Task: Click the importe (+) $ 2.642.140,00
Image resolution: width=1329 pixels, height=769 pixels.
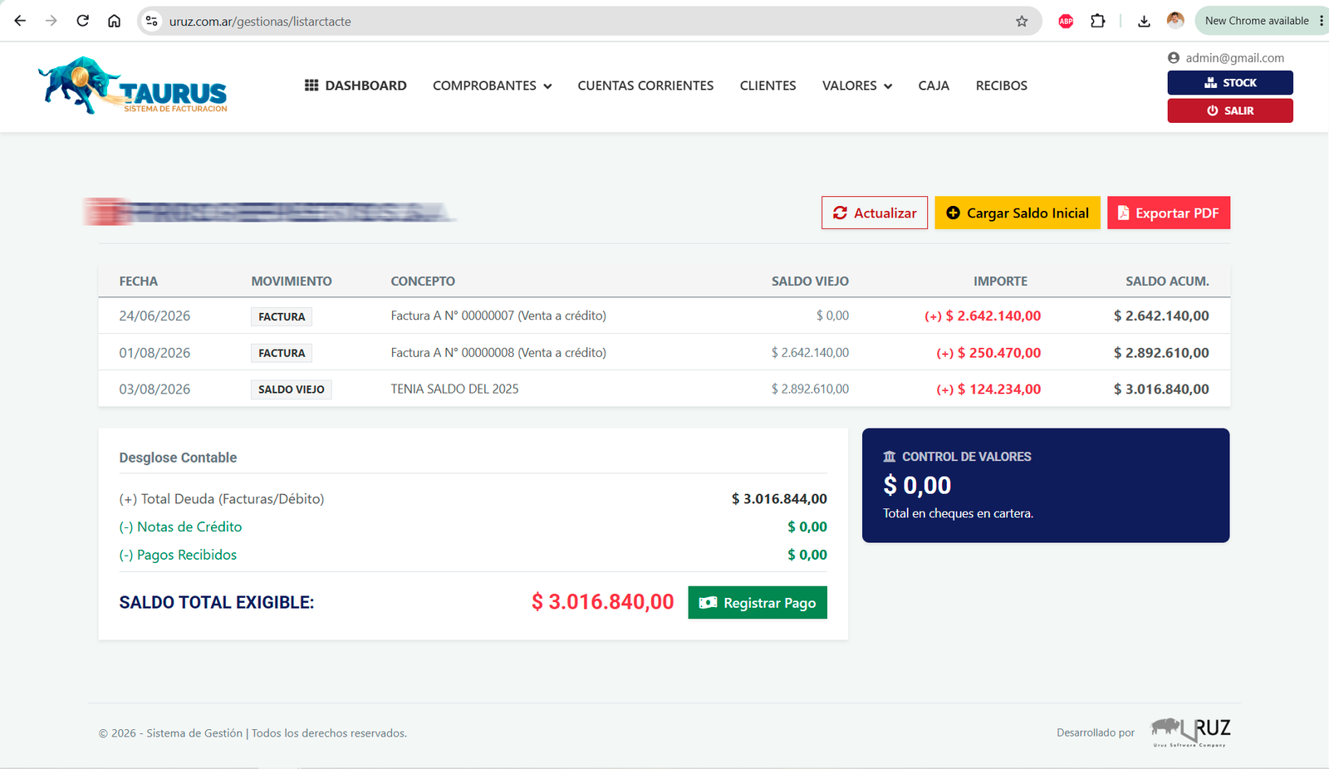Action: click(983, 316)
